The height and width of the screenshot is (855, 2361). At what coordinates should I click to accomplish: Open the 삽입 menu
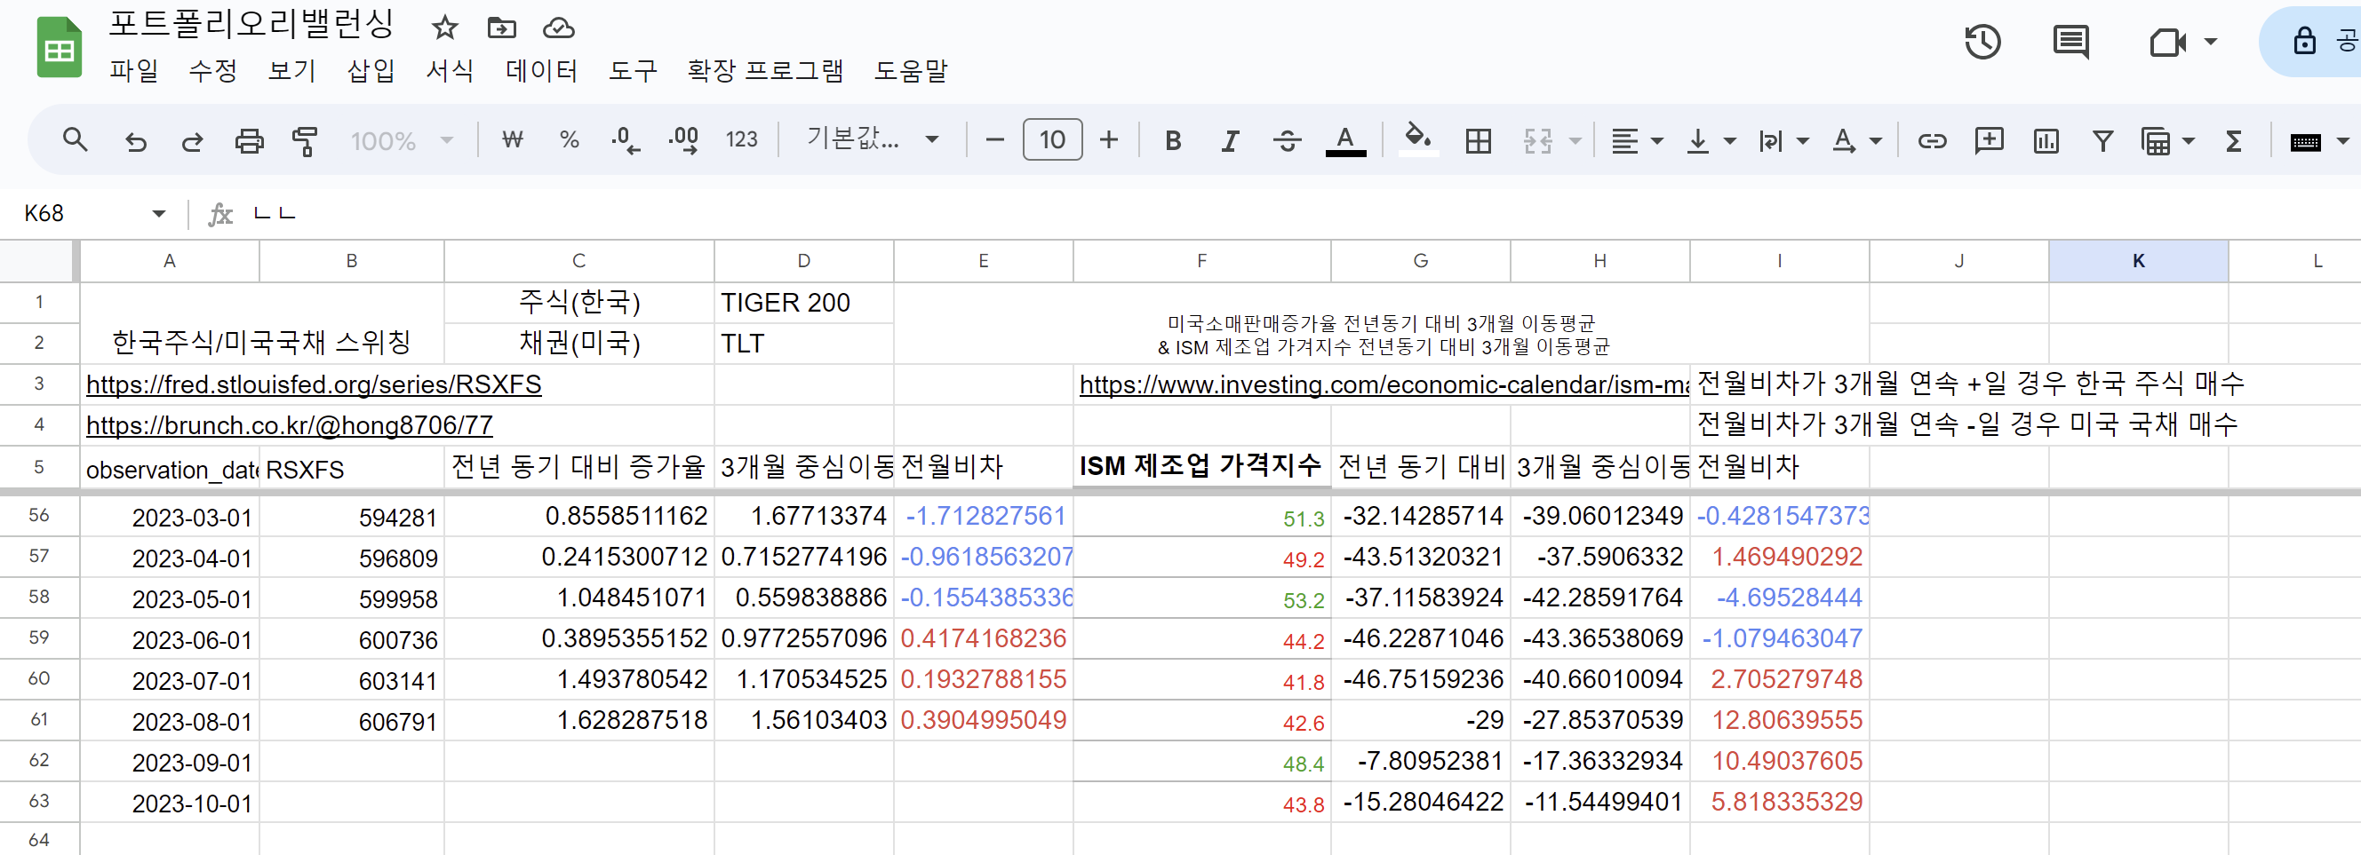click(371, 70)
